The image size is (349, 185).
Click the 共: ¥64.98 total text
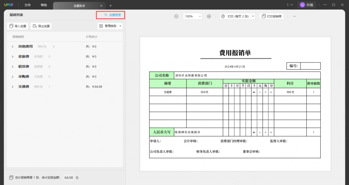(x=94, y=87)
